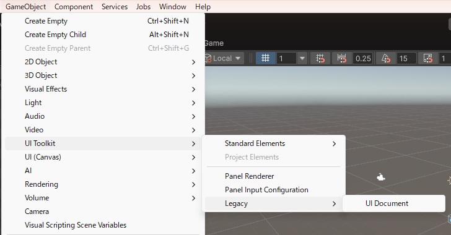Select the camera gizmo in scene

pos(381,177)
